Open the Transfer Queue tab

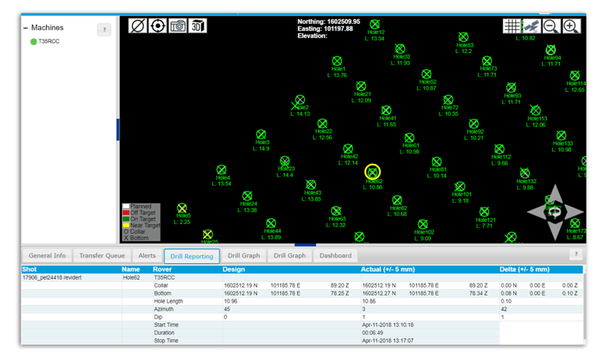[102, 256]
